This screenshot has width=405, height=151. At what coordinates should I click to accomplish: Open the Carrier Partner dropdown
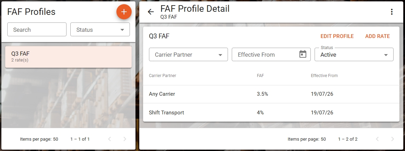point(188,55)
